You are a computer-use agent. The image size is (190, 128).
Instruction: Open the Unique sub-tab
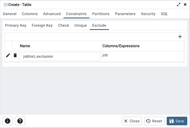(81, 25)
